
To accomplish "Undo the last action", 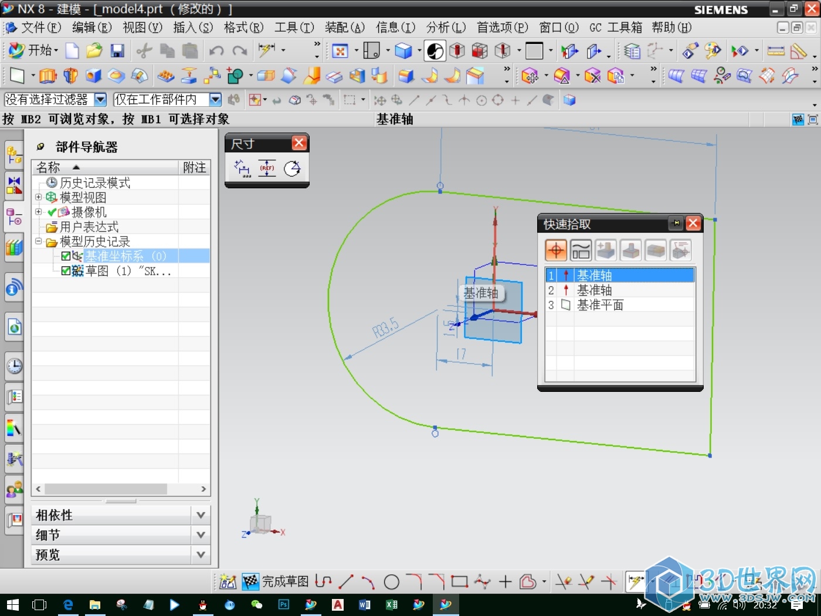I will point(216,51).
